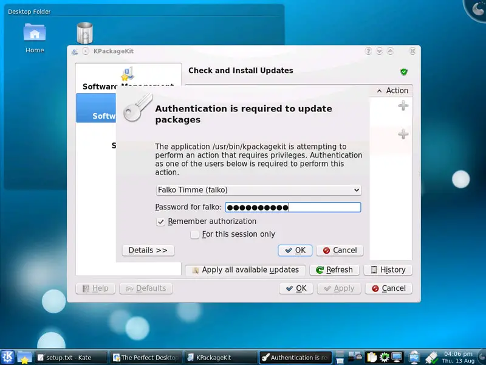The image size is (486, 365).
Task: Click the titlebar help question-mark button
Action: pyautogui.click(x=368, y=51)
